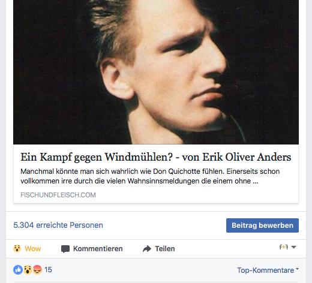Open the red angry face reaction list

pos(37,270)
